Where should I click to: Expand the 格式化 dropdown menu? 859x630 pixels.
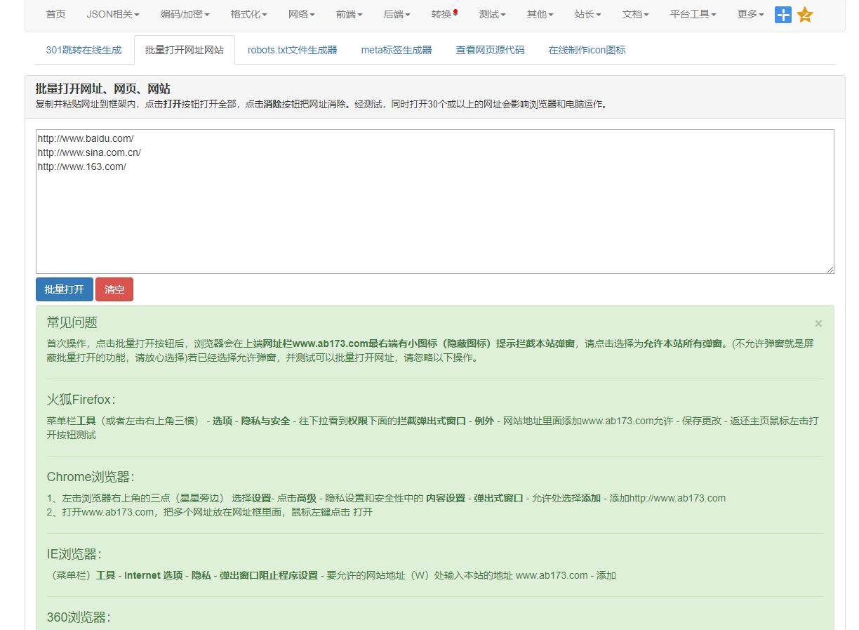[248, 14]
